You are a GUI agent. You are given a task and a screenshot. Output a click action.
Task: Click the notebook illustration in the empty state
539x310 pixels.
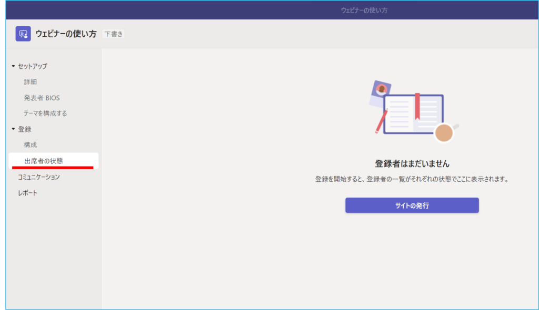click(413, 113)
